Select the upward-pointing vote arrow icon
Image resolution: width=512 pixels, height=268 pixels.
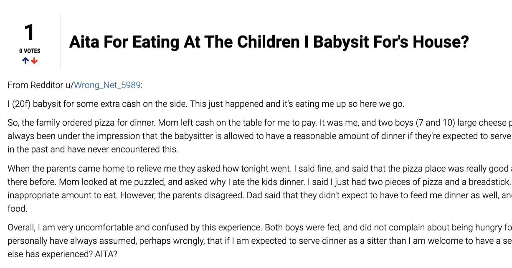pos(25,60)
